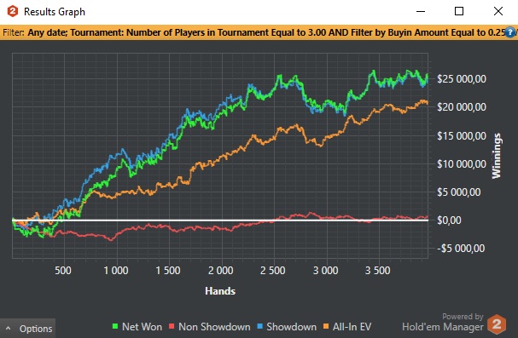Viewport: 518px width, 338px height.
Task: Click the 500 hands axis label
Action: click(x=63, y=271)
